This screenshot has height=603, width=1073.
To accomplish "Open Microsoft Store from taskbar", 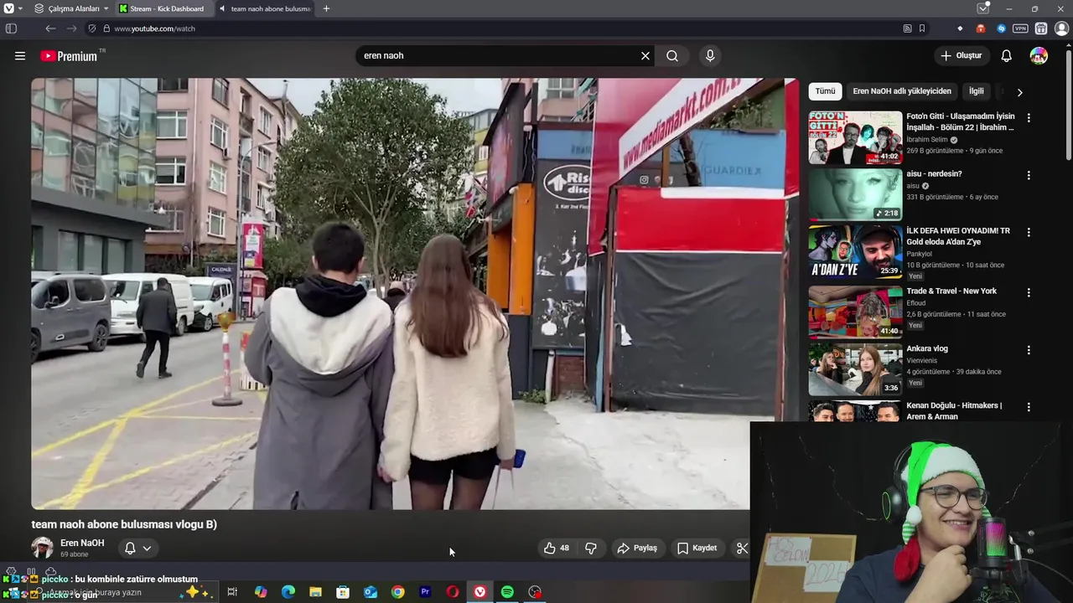I will click(343, 592).
